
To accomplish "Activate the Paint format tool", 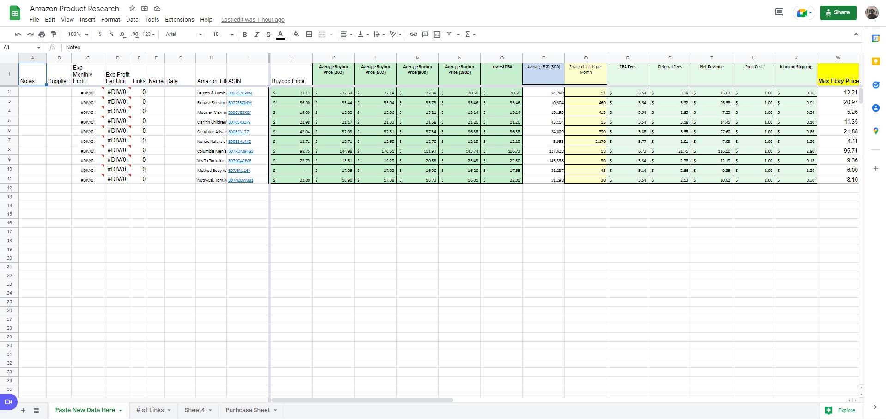I will point(54,34).
